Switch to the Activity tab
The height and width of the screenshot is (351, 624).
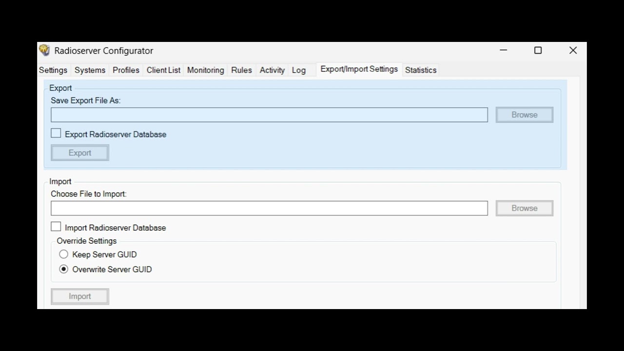click(272, 70)
